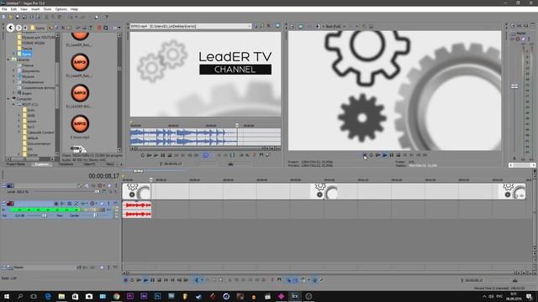Image resolution: width=538 pixels, height=302 pixels.
Task: Collapse the Computer tree node
Action: pos(8,99)
